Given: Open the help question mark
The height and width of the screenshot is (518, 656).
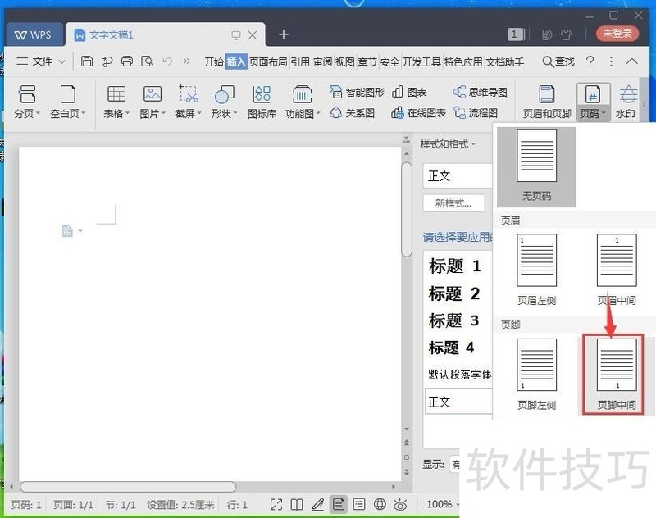Looking at the screenshot, I should click(x=590, y=61).
